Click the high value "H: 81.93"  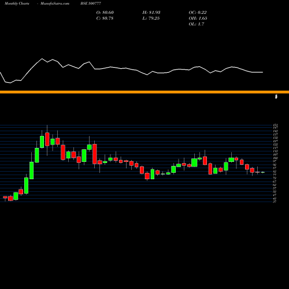click(151, 12)
